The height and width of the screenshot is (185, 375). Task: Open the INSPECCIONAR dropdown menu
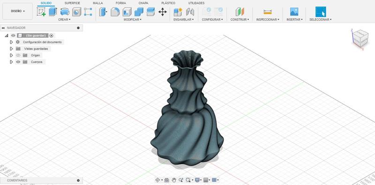tap(268, 20)
